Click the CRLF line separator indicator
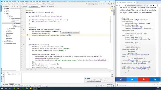 (x=101, y=86)
